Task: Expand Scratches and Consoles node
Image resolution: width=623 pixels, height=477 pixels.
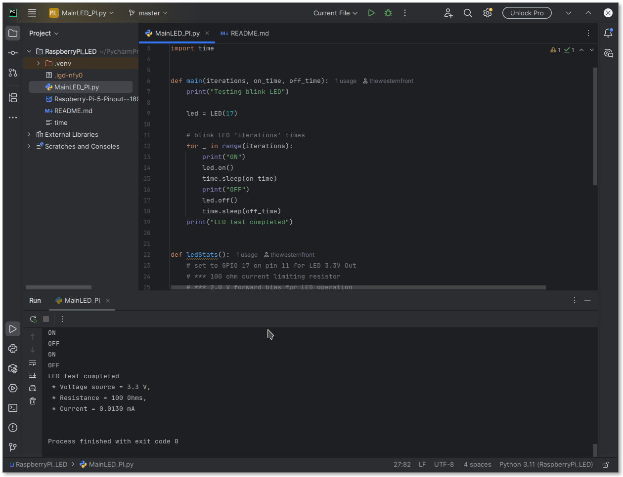Action: tap(29, 146)
